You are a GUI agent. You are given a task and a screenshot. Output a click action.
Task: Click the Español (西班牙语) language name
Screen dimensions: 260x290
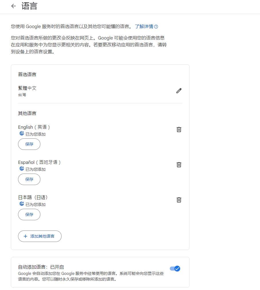coord(39,162)
